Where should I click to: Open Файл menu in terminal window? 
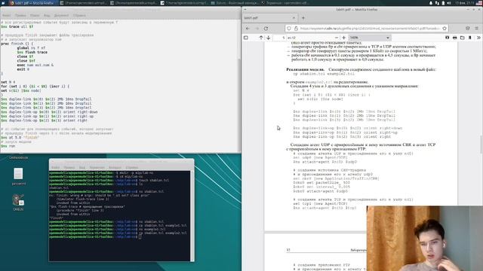click(x=55, y=167)
